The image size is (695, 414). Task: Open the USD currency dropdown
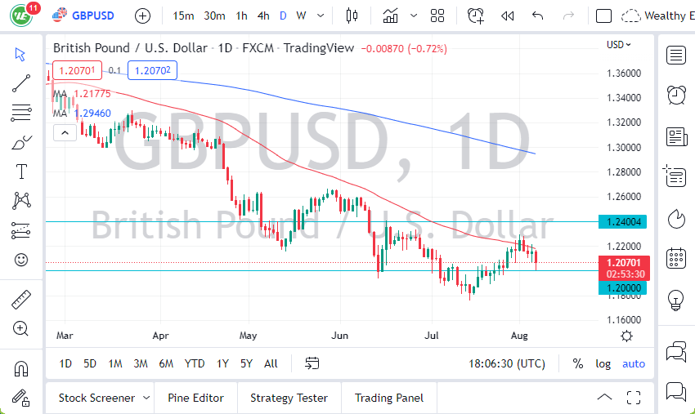pos(619,45)
